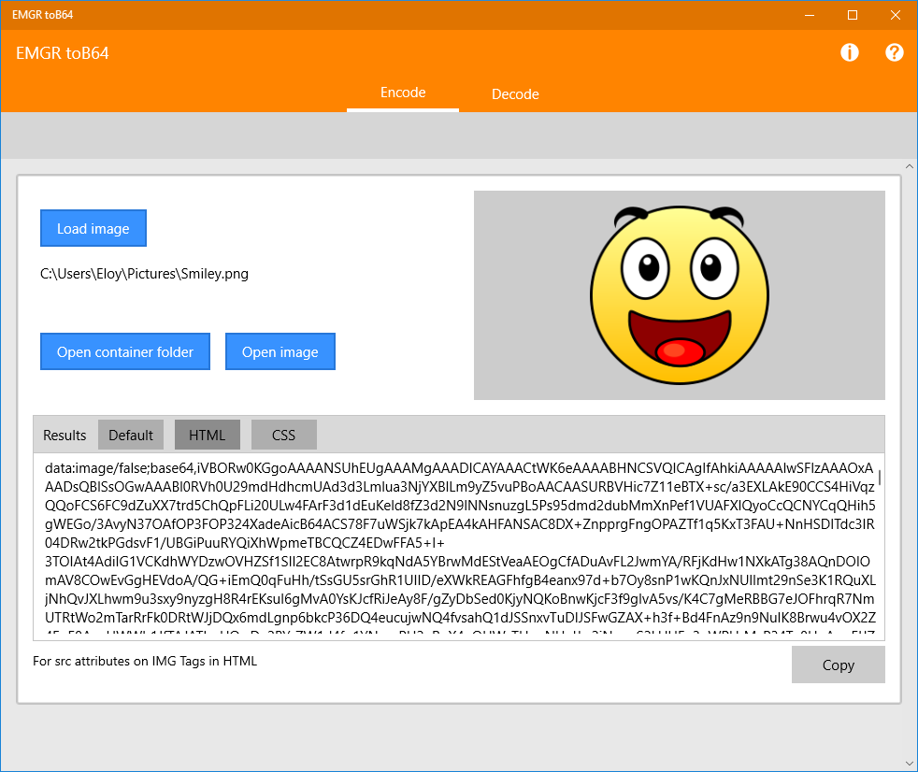The image size is (918, 772).
Task: Select the HTML results format
Action: pos(208,435)
